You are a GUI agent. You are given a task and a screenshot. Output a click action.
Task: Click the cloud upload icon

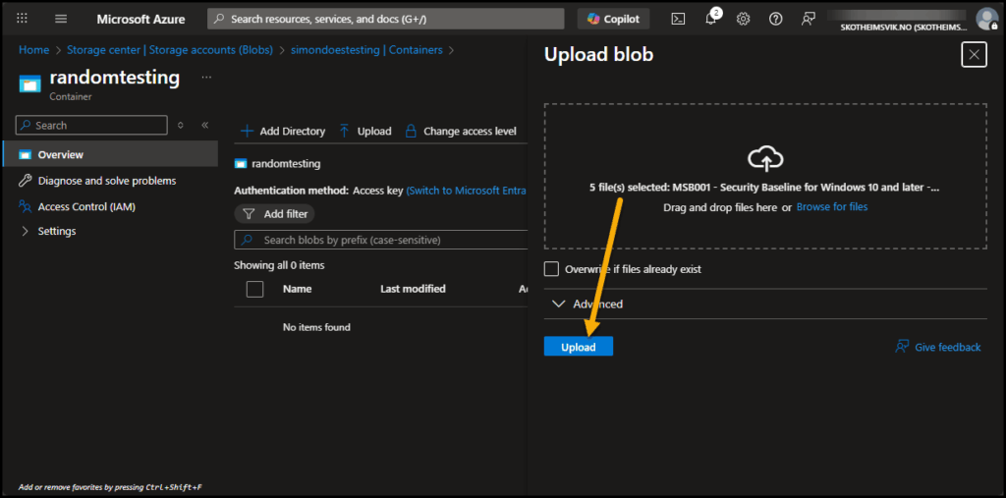765,158
